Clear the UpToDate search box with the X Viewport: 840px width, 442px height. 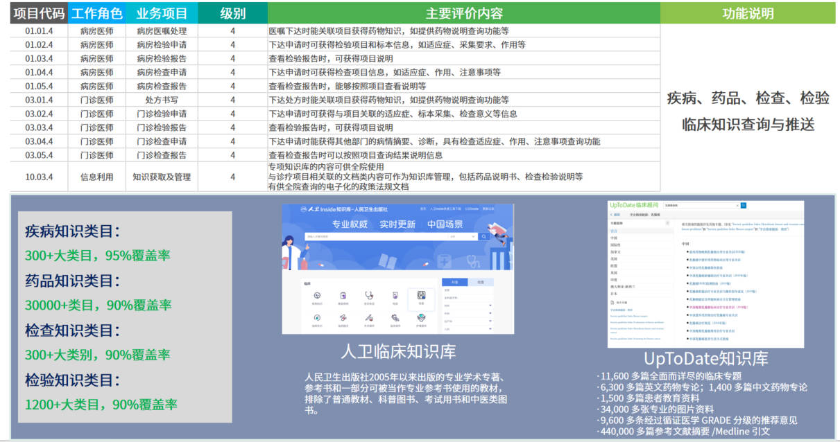(737, 206)
